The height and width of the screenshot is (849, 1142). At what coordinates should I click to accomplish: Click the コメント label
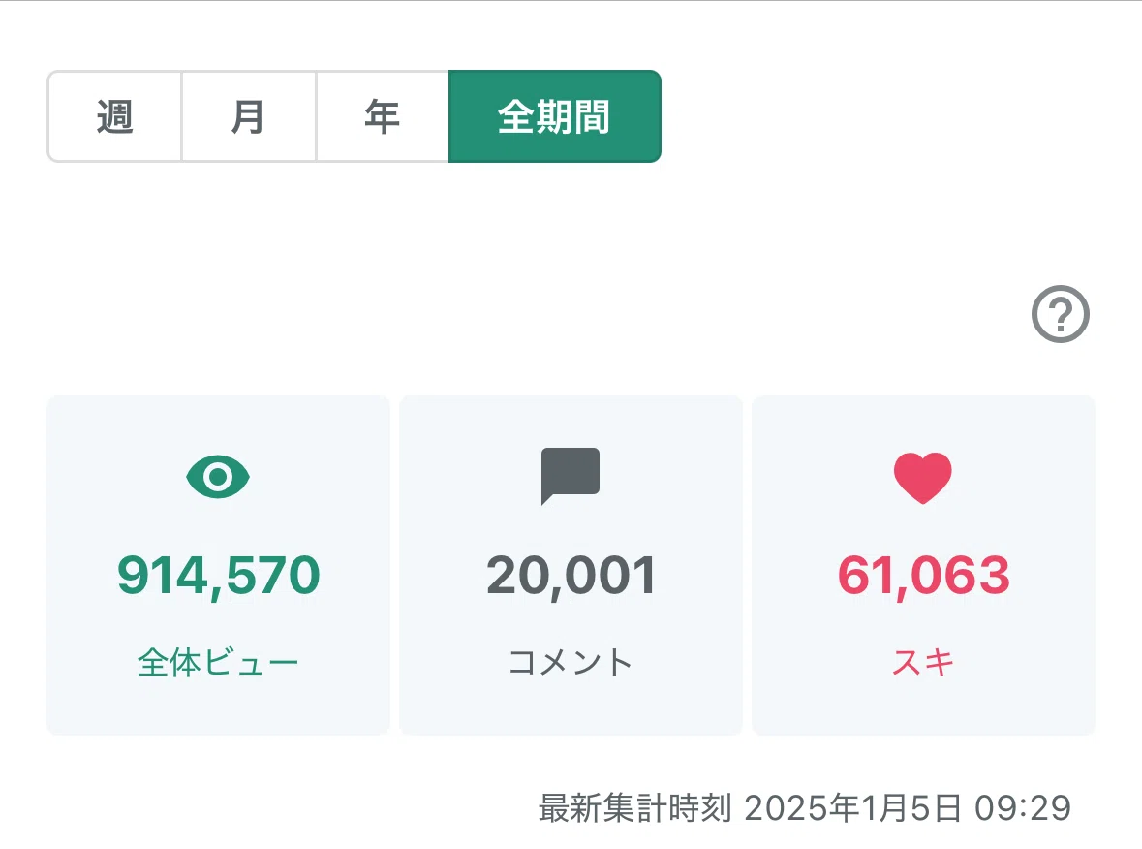coord(571,663)
